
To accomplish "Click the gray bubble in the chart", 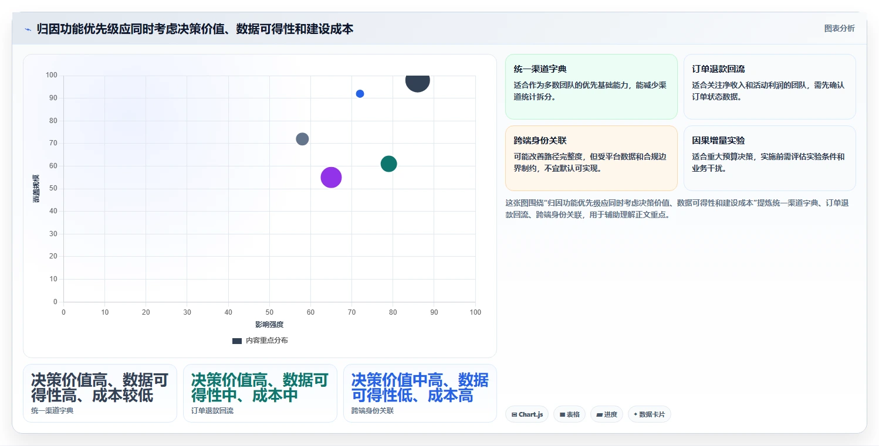I will (x=302, y=139).
